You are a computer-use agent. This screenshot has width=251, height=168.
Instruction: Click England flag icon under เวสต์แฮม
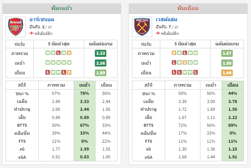point(158,33)
